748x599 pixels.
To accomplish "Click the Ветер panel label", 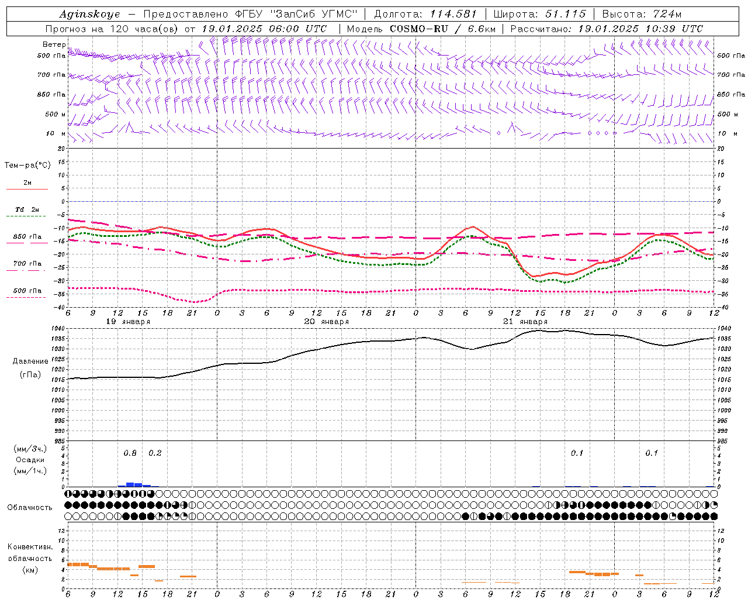I will (54, 44).
